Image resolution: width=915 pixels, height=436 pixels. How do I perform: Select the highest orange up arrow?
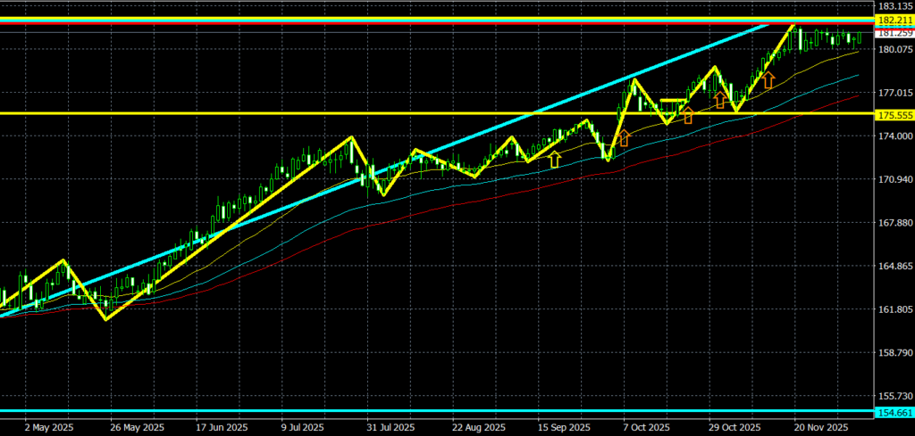(x=768, y=81)
